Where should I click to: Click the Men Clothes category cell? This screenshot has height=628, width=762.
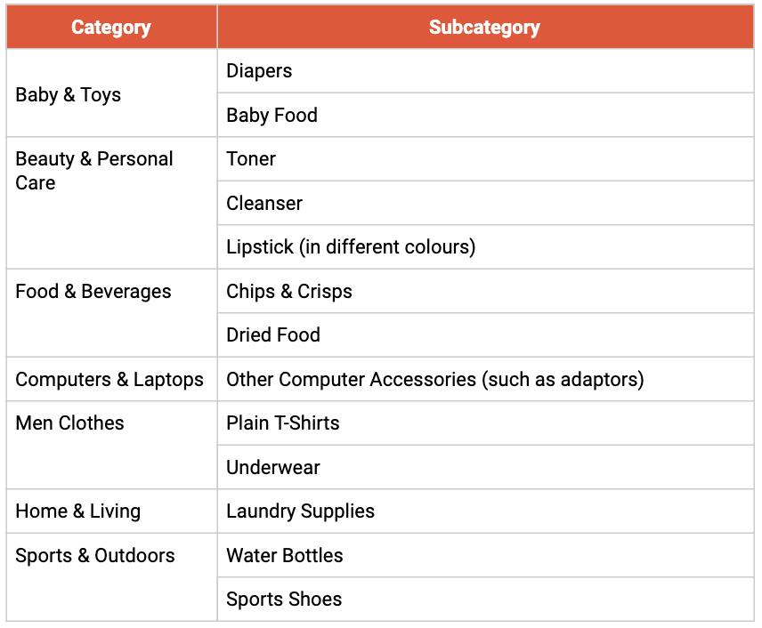tap(70, 423)
